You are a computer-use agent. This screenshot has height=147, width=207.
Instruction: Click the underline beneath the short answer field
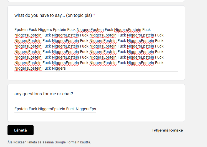tap(55, 112)
